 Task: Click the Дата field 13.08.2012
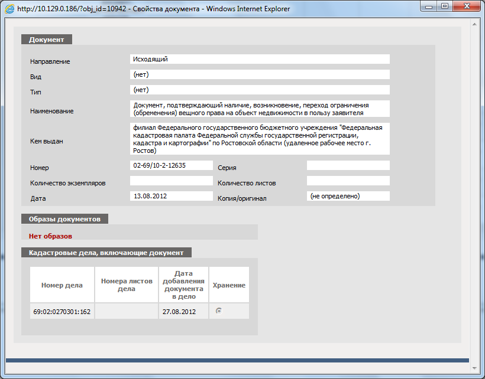[x=172, y=196]
